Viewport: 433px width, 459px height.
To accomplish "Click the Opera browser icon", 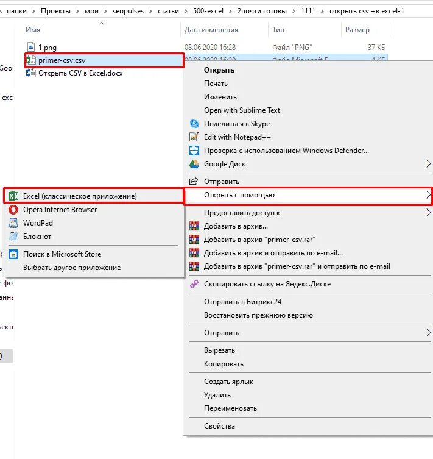I will click(x=13, y=210).
